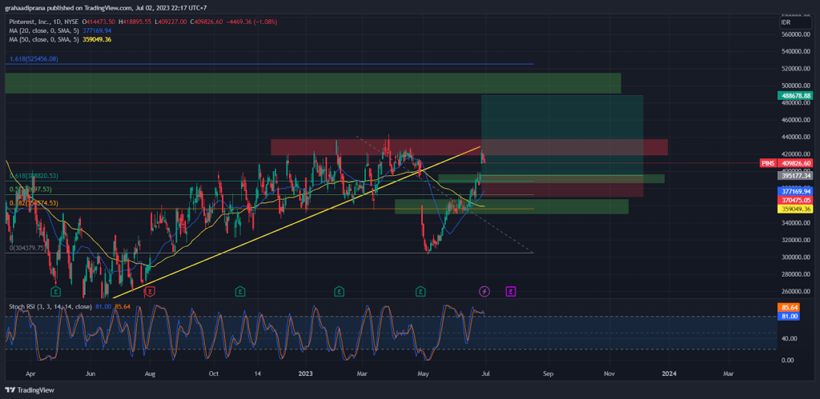Click the red 370475.05 stop price label

point(795,200)
